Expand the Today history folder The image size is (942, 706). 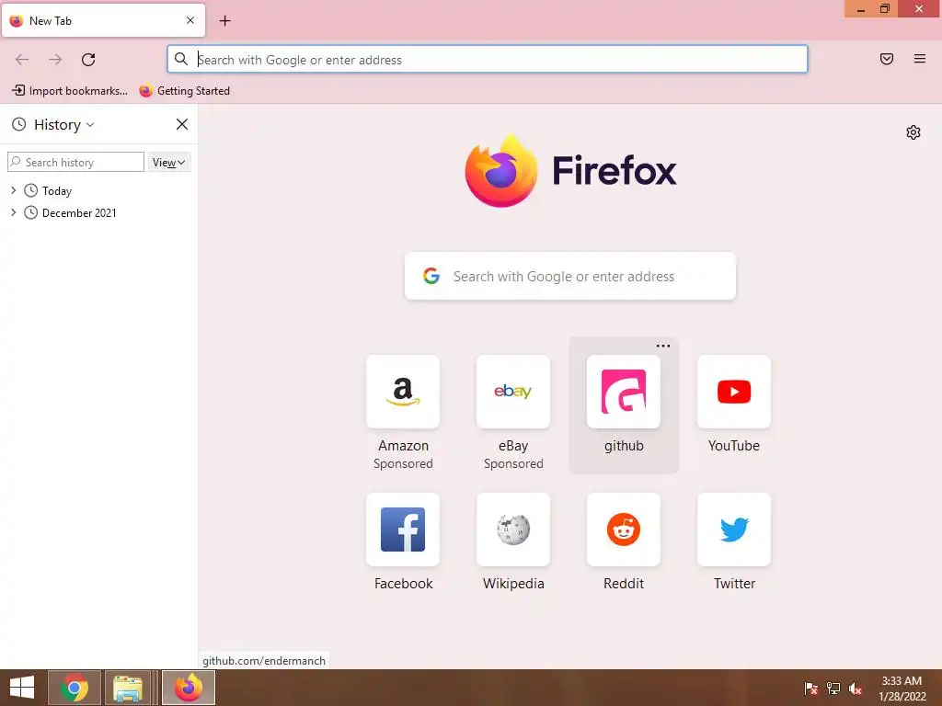13,190
